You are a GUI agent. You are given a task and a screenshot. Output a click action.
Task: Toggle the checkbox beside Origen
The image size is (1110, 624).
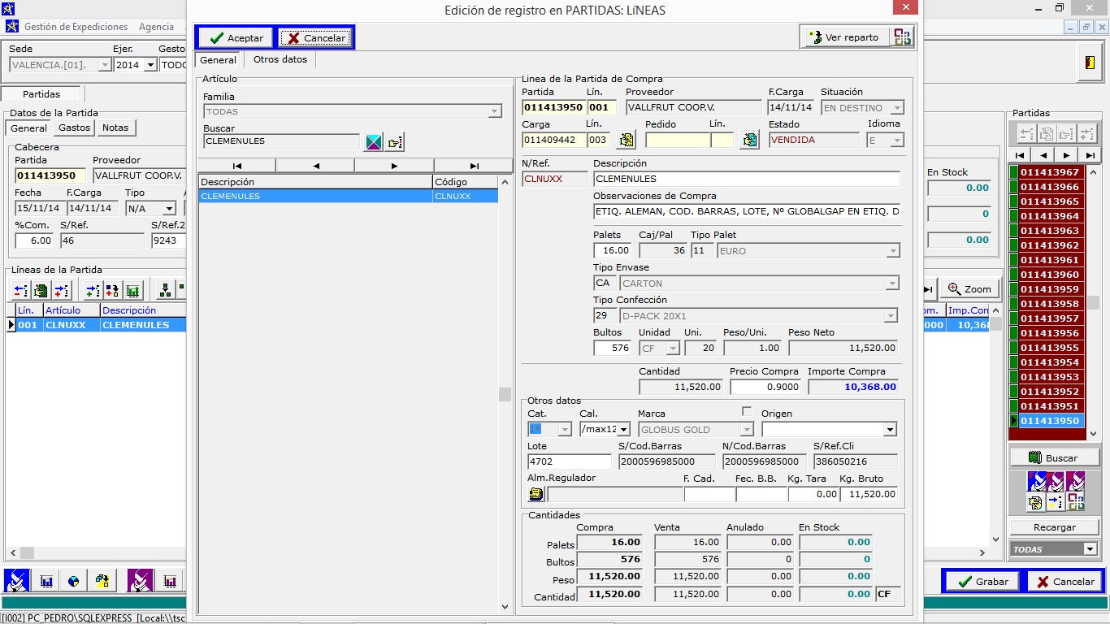747,412
